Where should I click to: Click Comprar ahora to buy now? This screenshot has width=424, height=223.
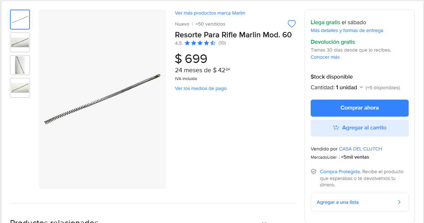(x=360, y=108)
